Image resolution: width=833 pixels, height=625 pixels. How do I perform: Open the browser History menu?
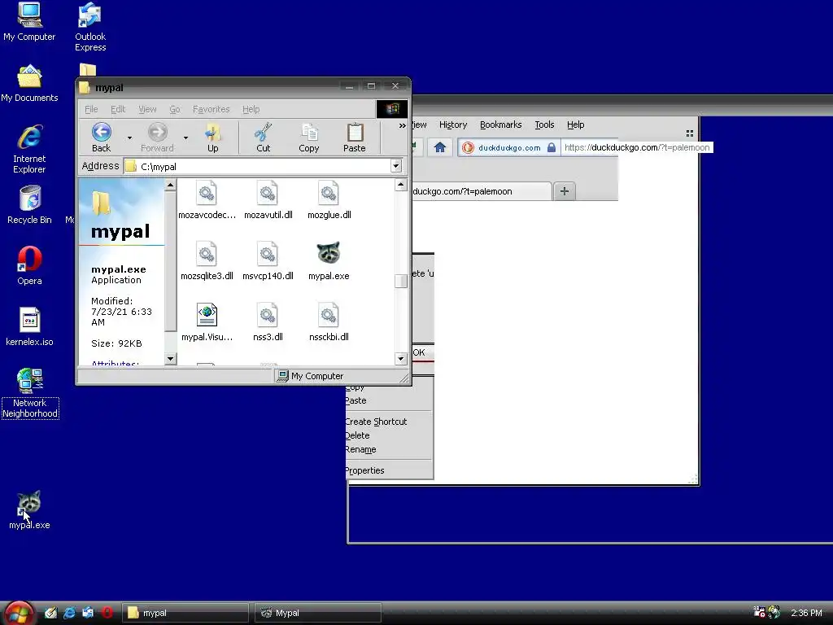452,125
